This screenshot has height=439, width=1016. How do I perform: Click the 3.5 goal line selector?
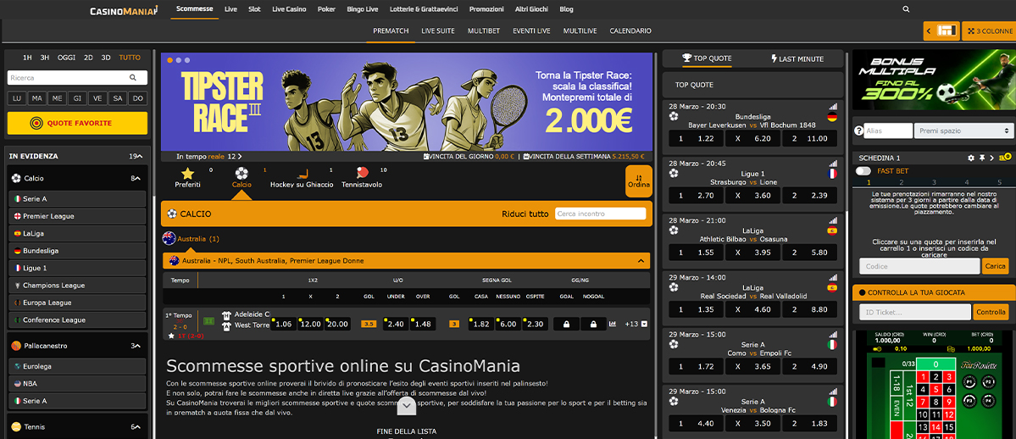pos(369,324)
